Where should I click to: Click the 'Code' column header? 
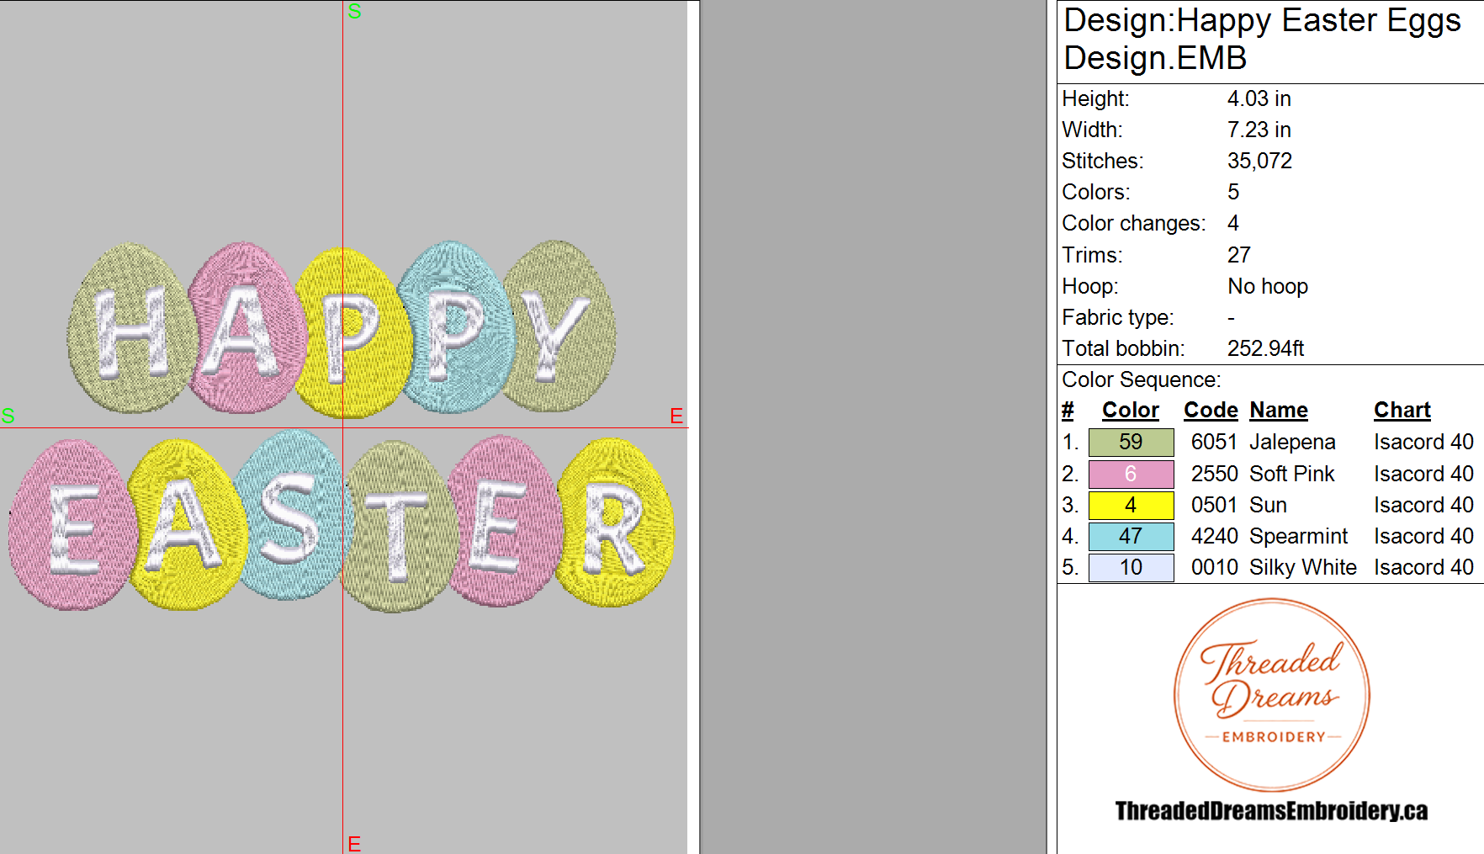click(x=1211, y=411)
